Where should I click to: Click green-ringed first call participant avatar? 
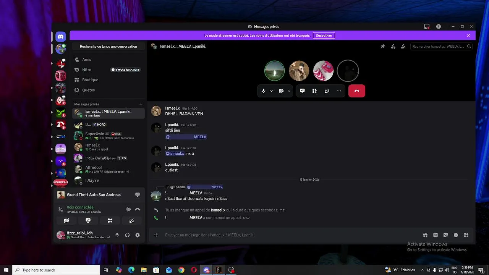(274, 71)
